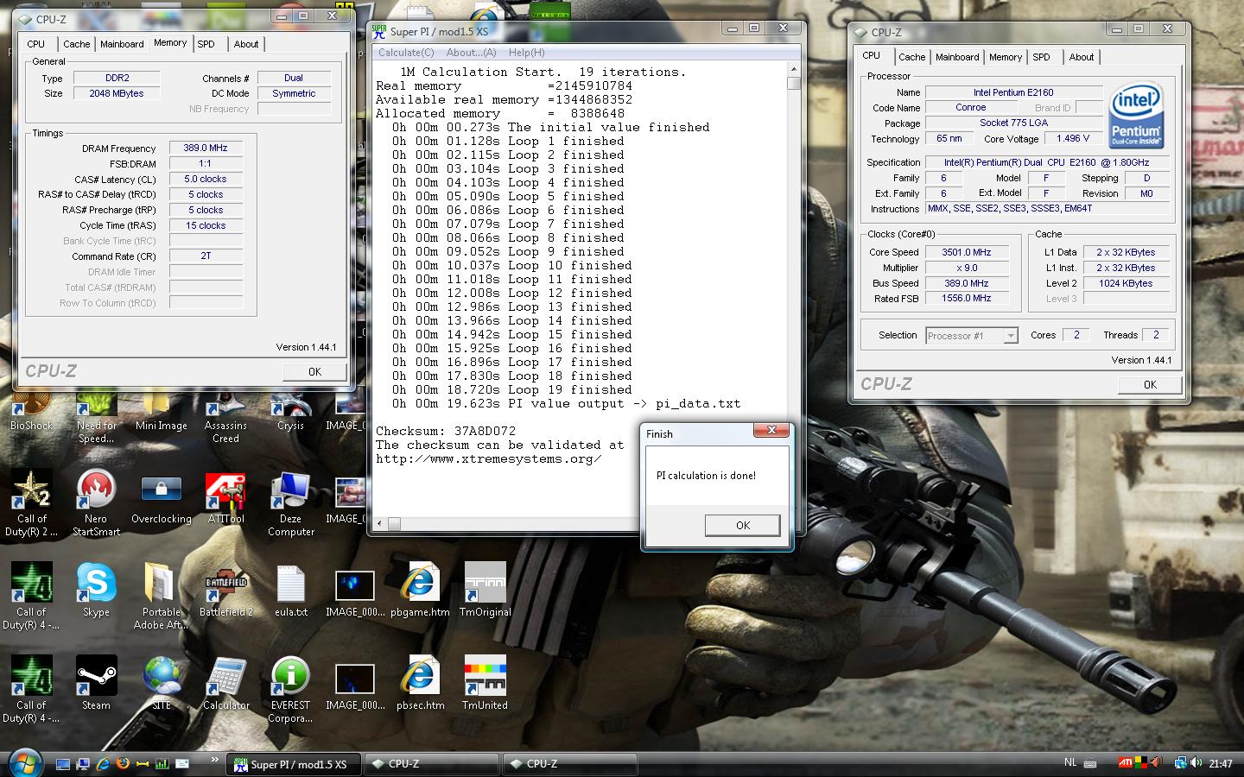Viewport: 1244px width, 777px height.
Task: Open About tab in left CPU-Z window
Action: click(x=246, y=44)
